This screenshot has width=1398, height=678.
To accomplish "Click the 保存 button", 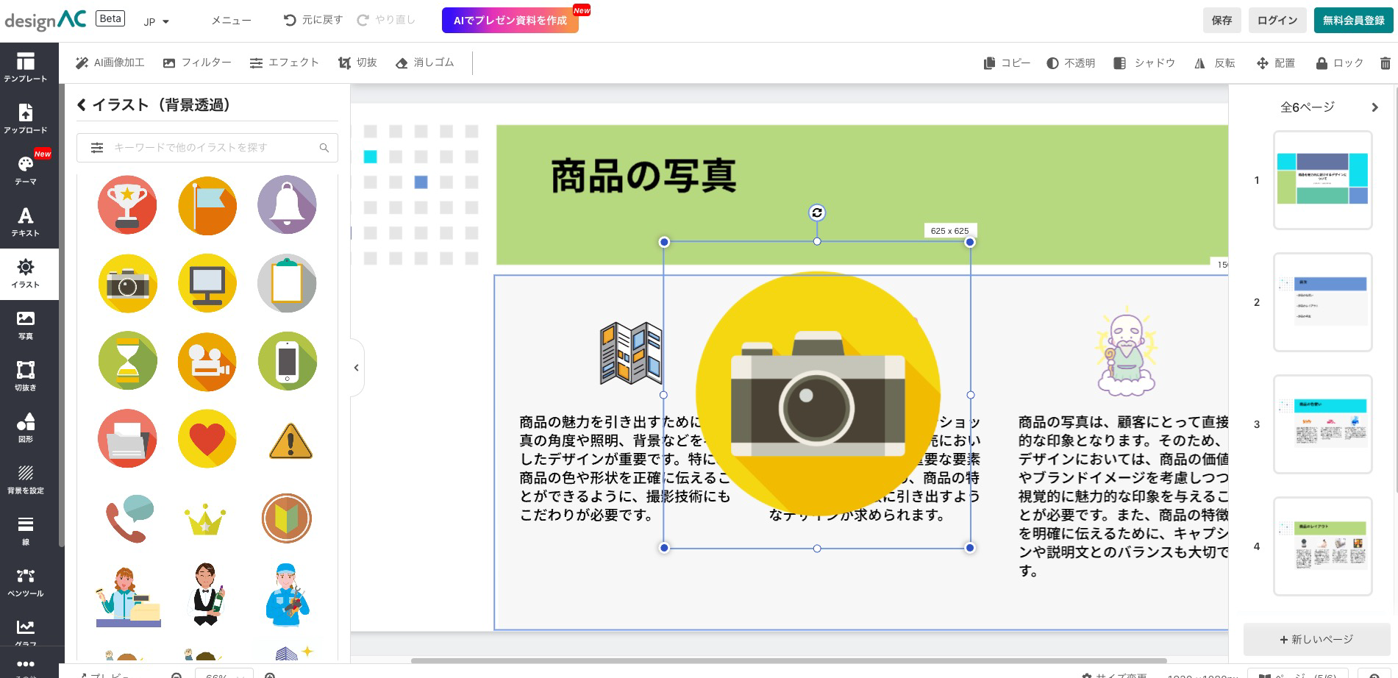I will (1222, 20).
